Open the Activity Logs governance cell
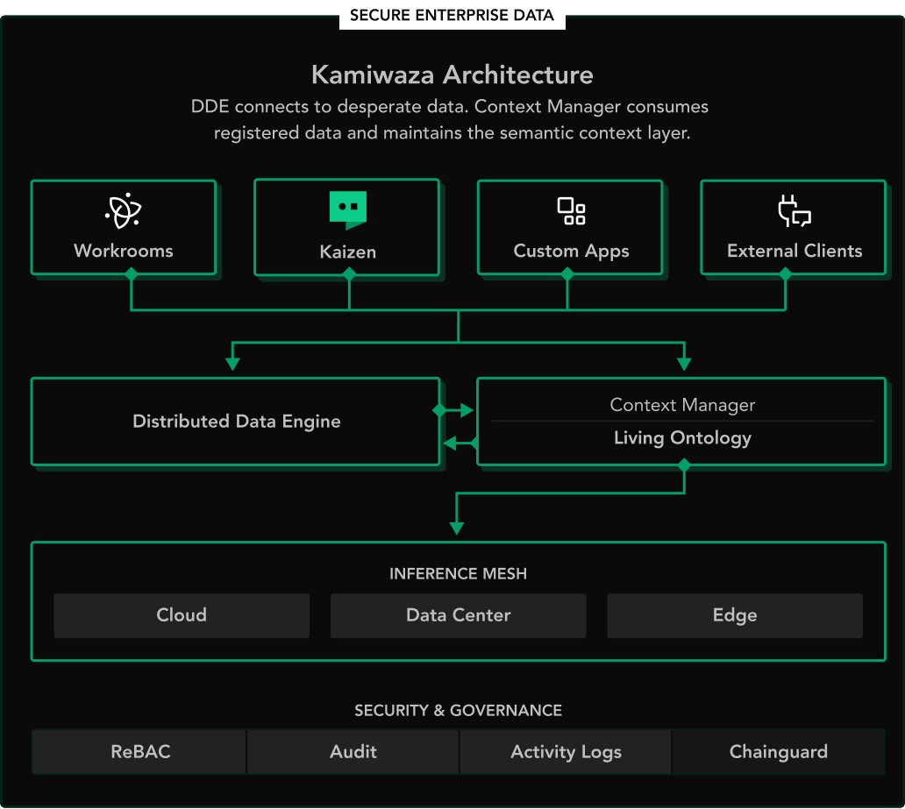The width and height of the screenshot is (905, 809). tap(566, 751)
